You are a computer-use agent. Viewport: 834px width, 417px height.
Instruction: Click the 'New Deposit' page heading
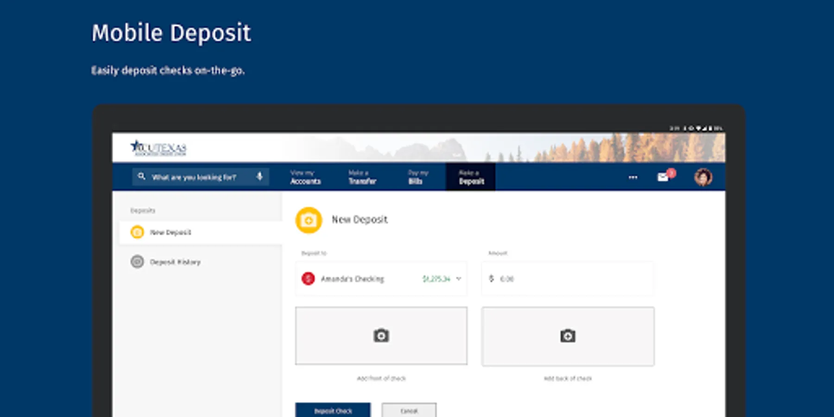click(x=360, y=220)
